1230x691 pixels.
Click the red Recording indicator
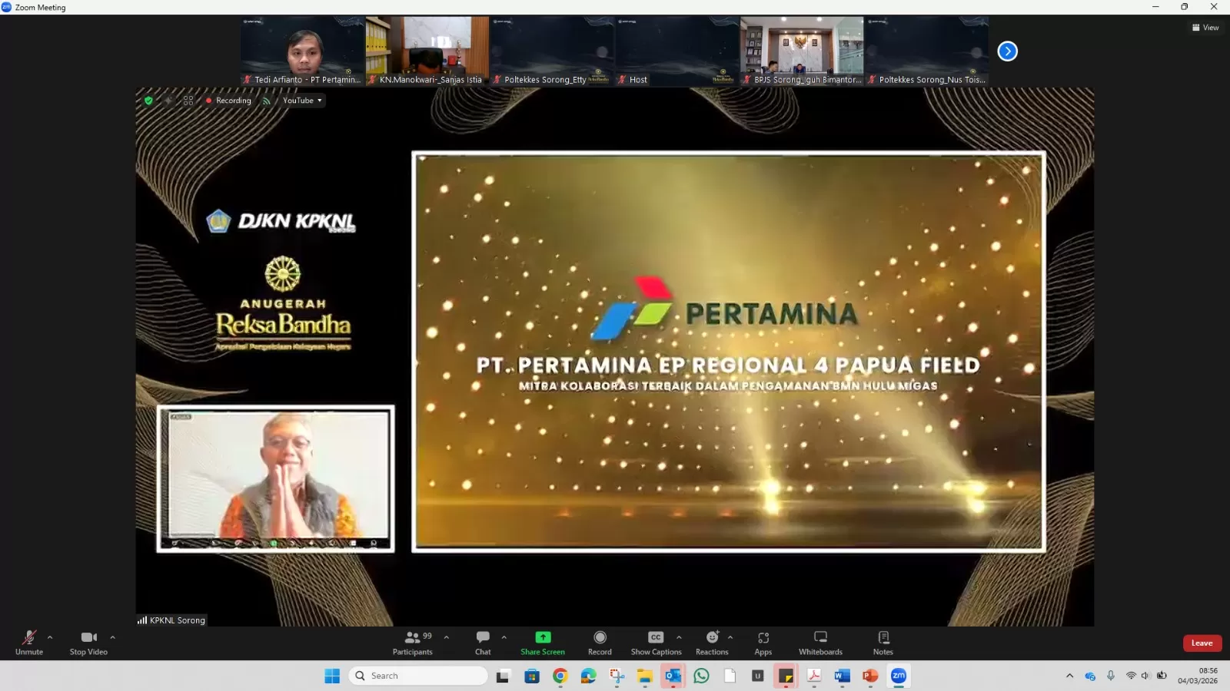[228, 101]
